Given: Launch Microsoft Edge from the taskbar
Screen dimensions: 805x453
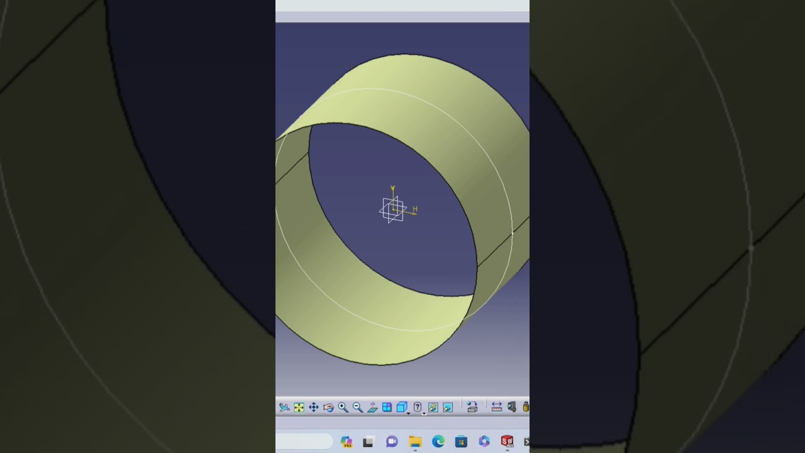Looking at the screenshot, I should click(x=438, y=442).
